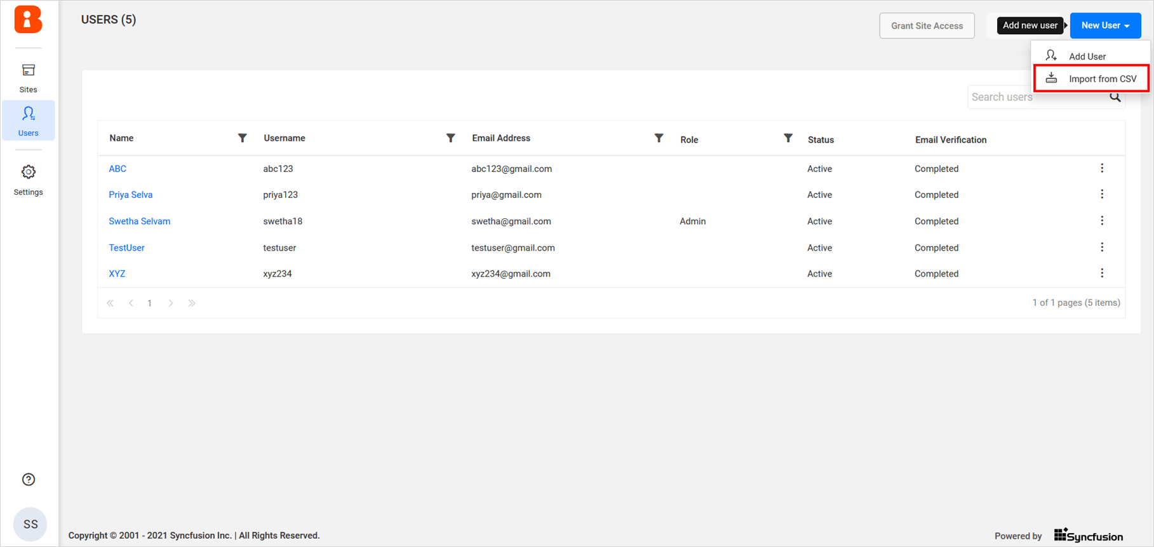Click the swetha18 username cell
1154x547 pixels.
point(283,221)
